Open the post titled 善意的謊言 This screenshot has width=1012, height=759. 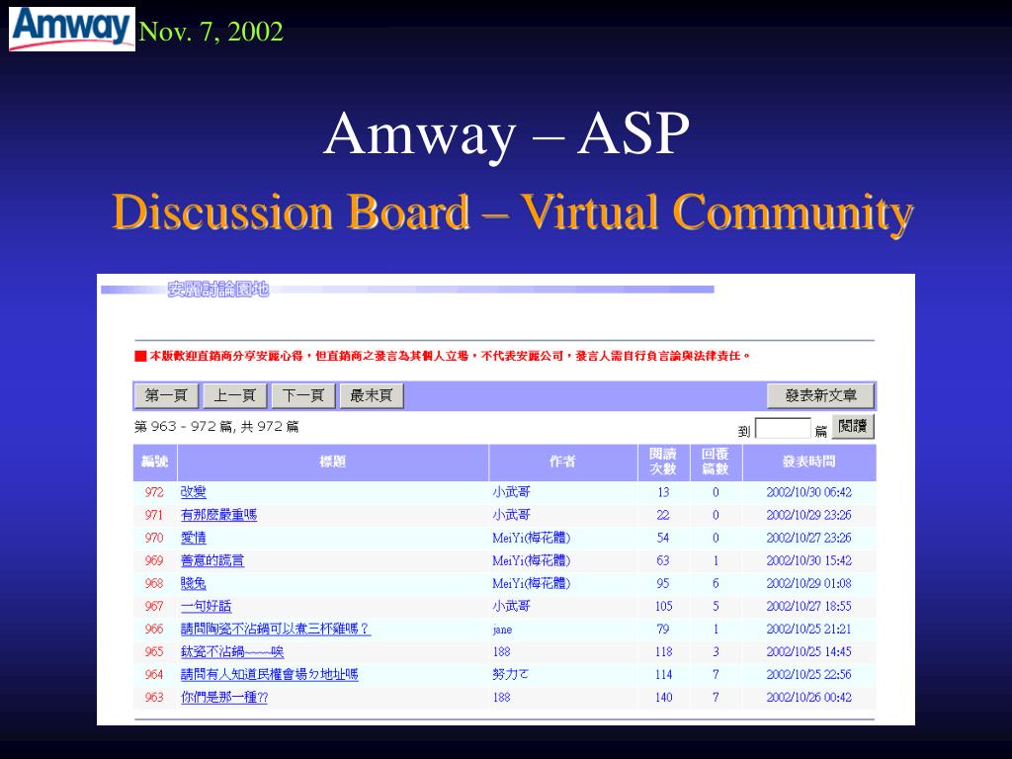tap(212, 560)
